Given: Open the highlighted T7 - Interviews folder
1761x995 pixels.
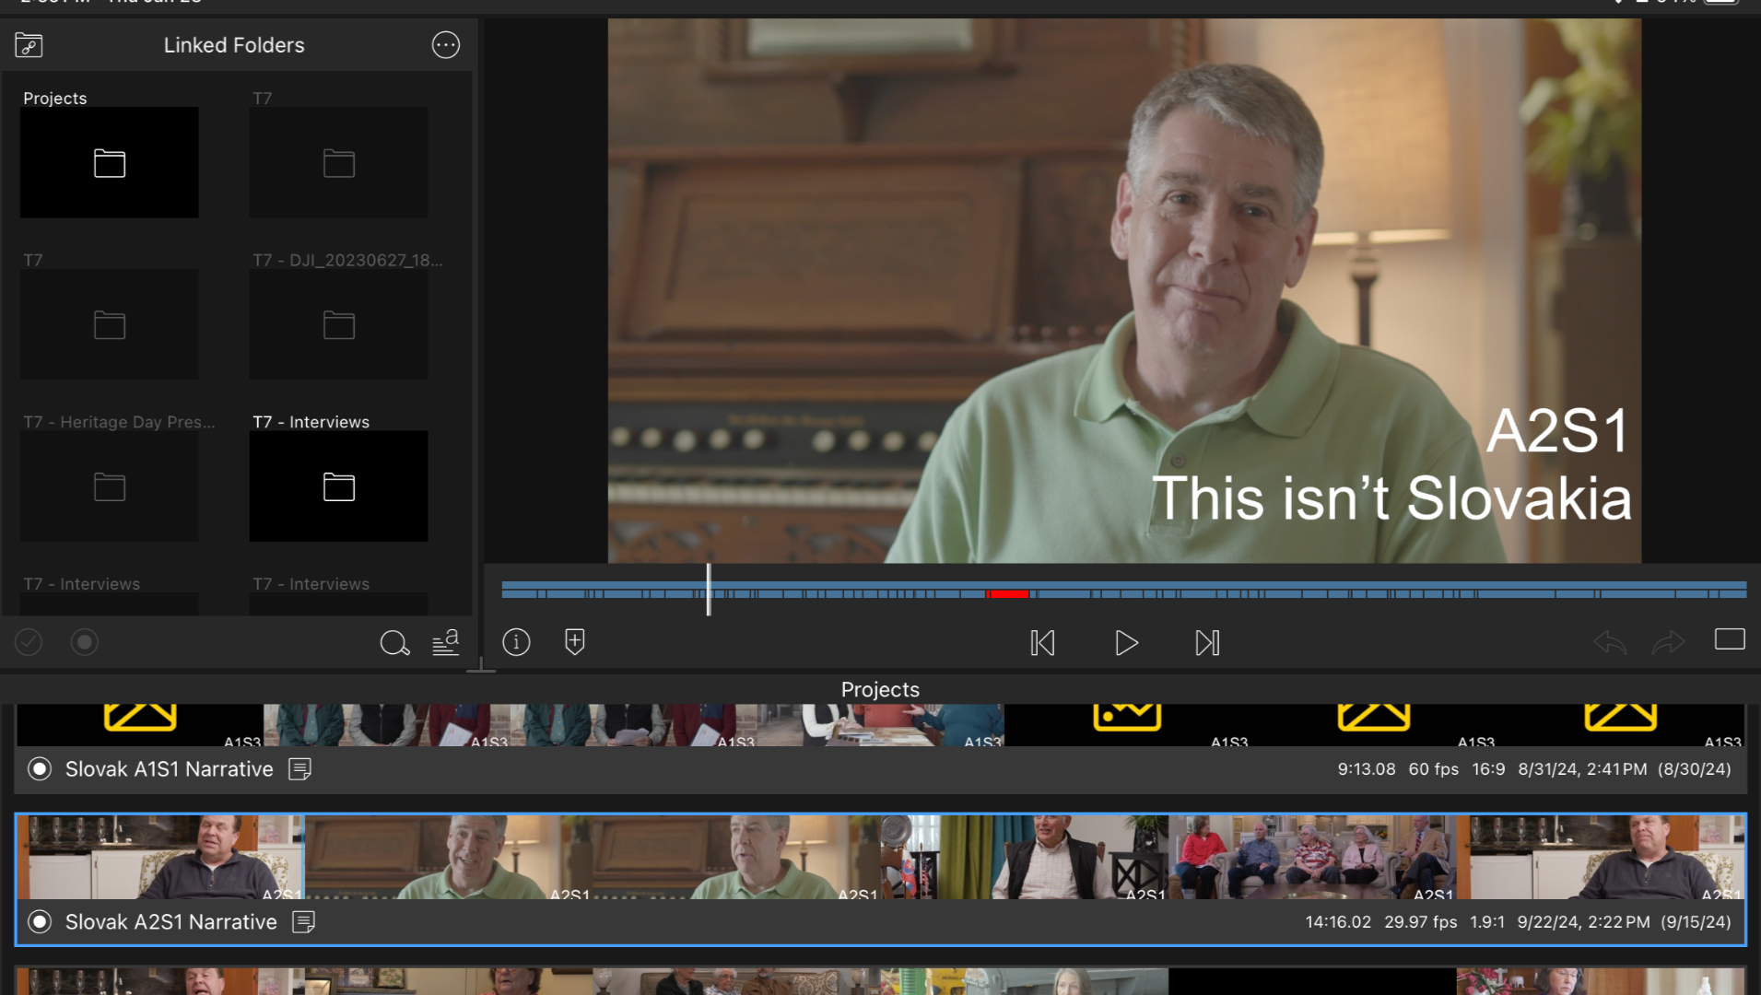Looking at the screenshot, I should pos(338,486).
